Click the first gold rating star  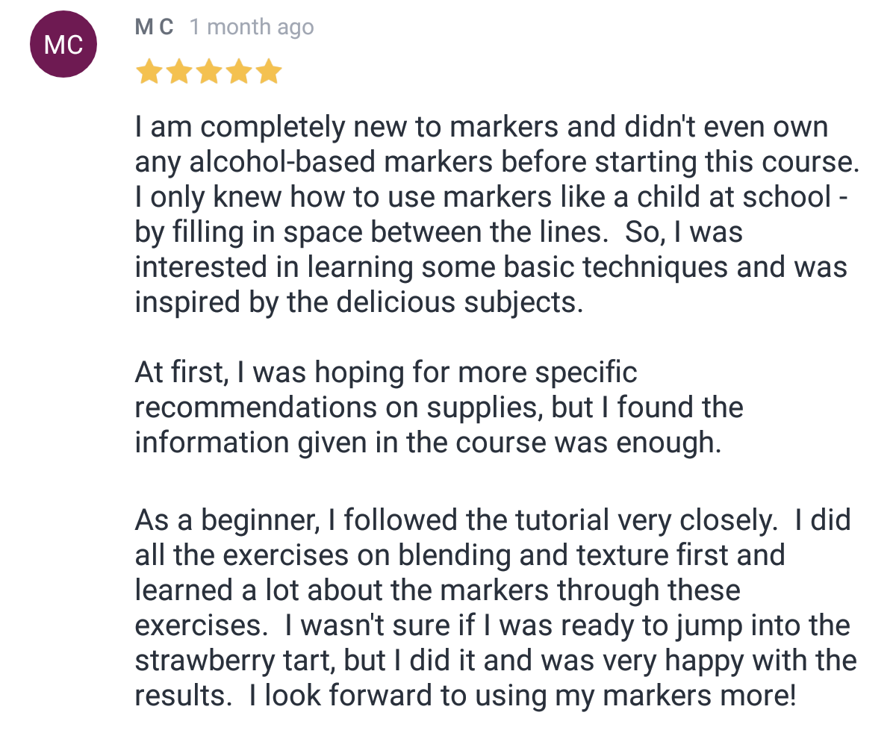pos(149,72)
